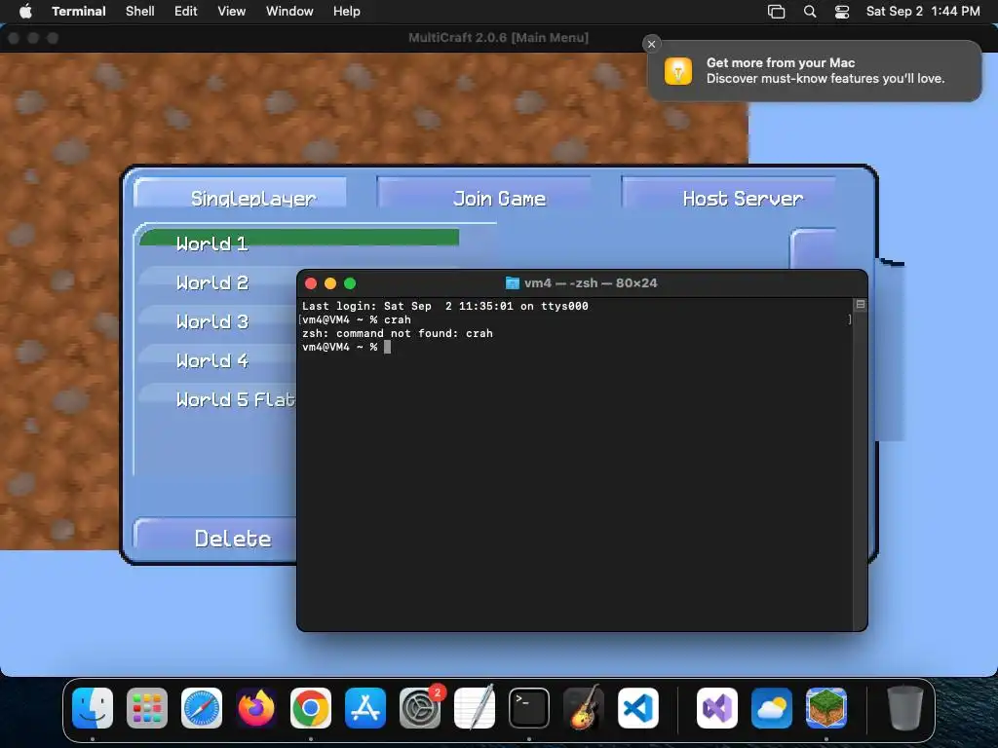Open Control Center in menu bar

(842, 12)
